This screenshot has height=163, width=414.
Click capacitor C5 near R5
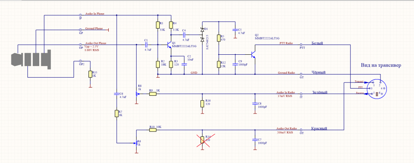coord(235,30)
